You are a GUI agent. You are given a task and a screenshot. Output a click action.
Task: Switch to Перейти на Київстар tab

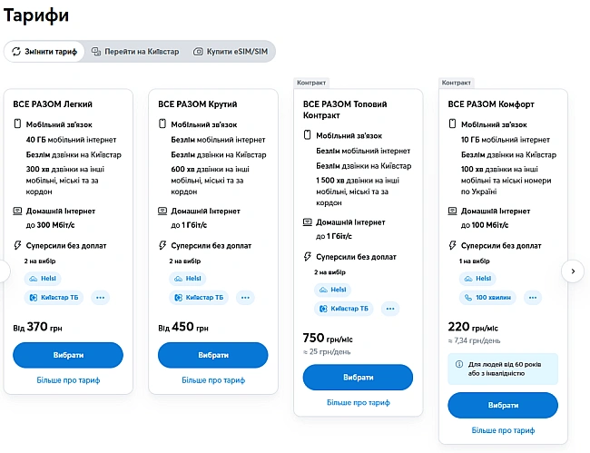tap(136, 52)
